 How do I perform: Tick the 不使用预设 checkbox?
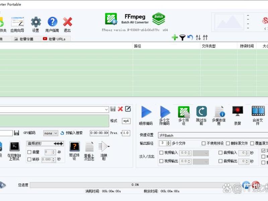pyautogui.click(x=203, y=143)
